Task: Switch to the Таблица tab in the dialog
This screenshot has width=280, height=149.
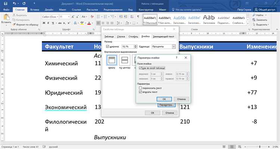Action: click(109, 37)
